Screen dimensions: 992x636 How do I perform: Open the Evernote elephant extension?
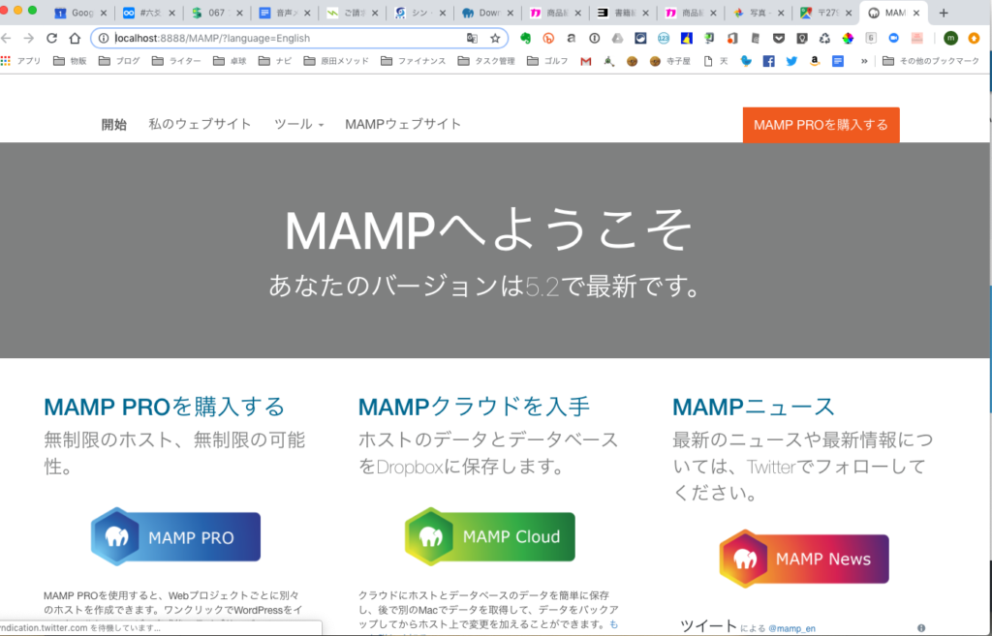[525, 38]
